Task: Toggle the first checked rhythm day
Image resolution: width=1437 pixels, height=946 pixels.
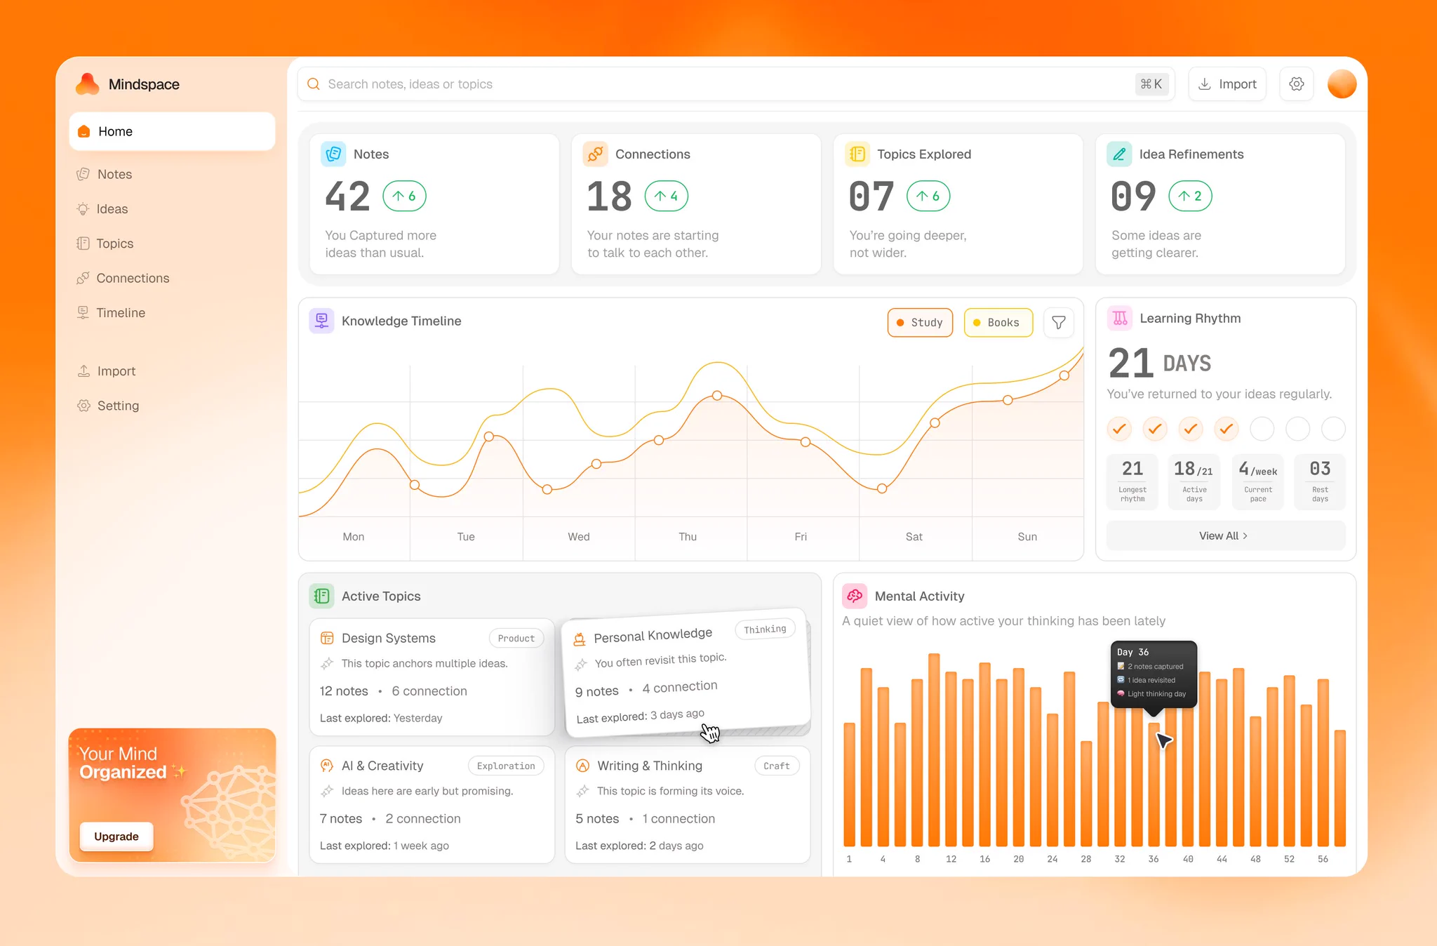Action: coord(1119,428)
